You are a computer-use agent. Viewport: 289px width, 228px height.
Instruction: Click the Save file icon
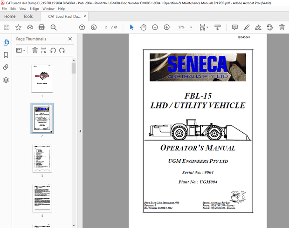[7, 27]
